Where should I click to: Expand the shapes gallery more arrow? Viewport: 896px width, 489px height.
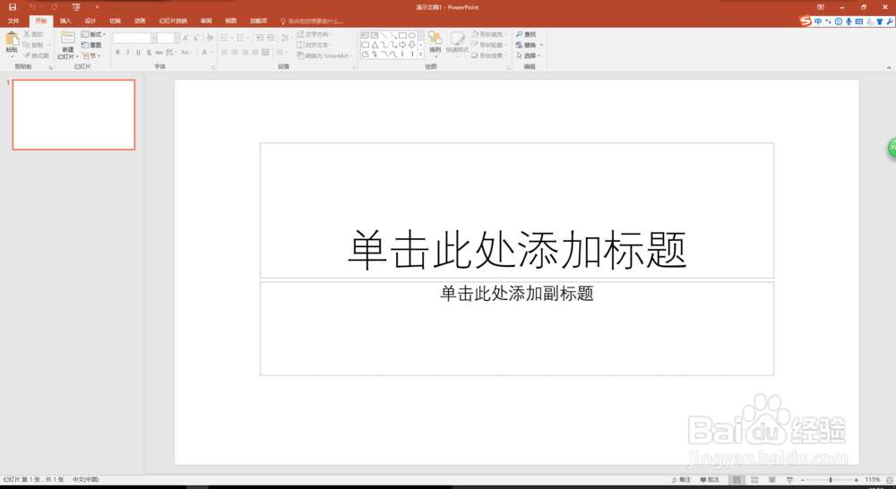click(420, 54)
